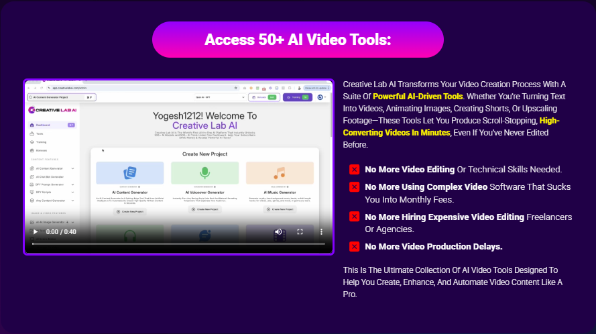This screenshot has width=596, height=334.
Task: Select Tools in the video's sidebar
Action: 40,133
